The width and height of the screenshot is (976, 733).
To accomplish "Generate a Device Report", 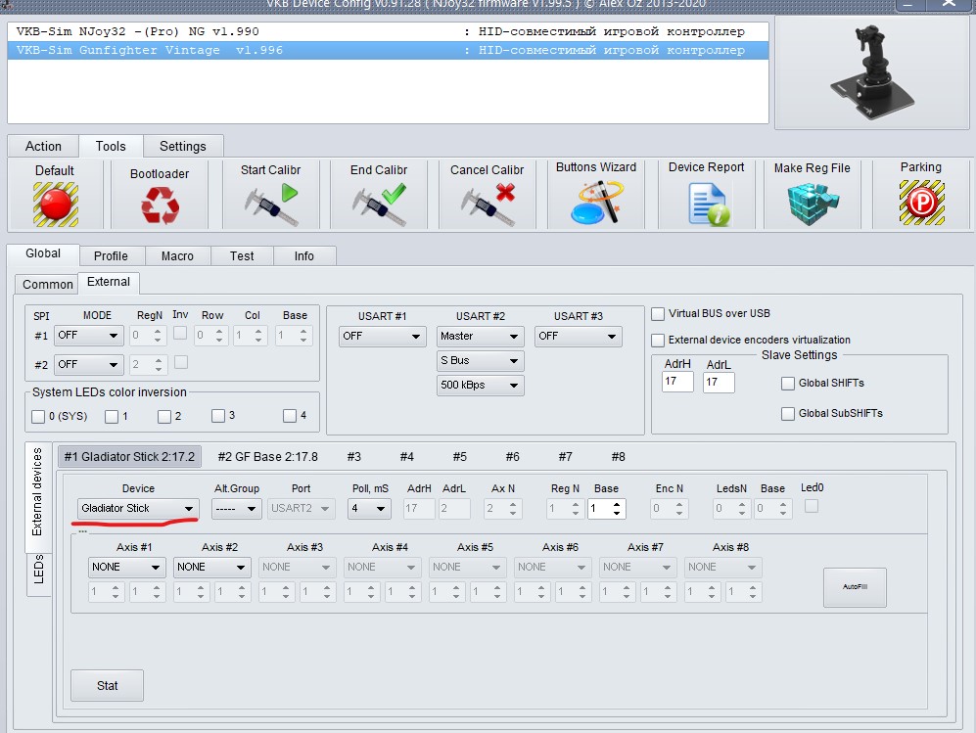I will pos(707,204).
